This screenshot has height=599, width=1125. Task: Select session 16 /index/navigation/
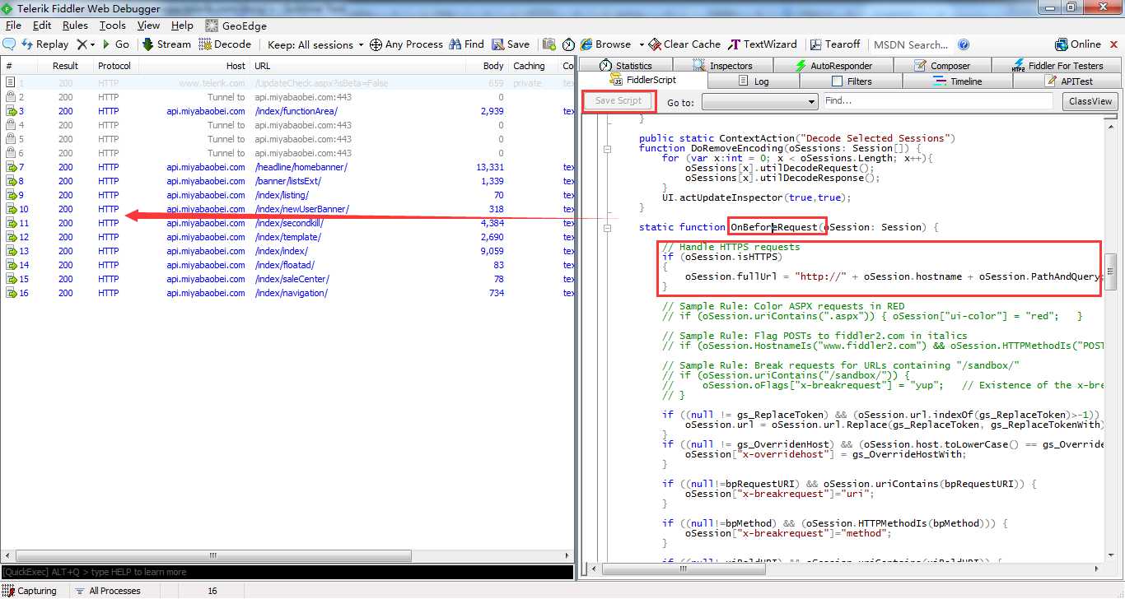pyautogui.click(x=287, y=293)
